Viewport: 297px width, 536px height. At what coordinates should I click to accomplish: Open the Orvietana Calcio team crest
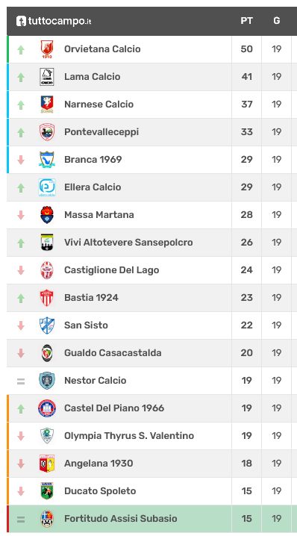click(x=47, y=49)
